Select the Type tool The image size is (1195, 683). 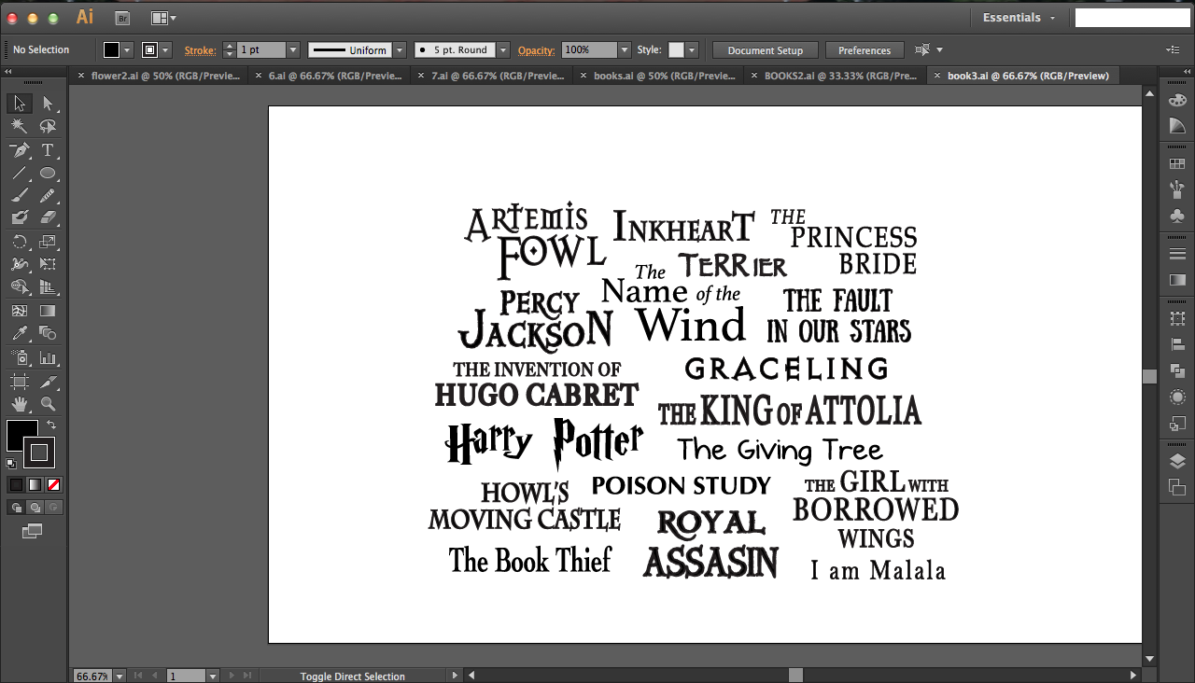click(x=48, y=150)
